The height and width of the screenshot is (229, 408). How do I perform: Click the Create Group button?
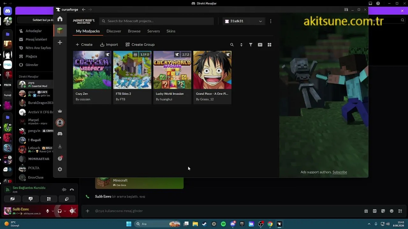pos(140,45)
